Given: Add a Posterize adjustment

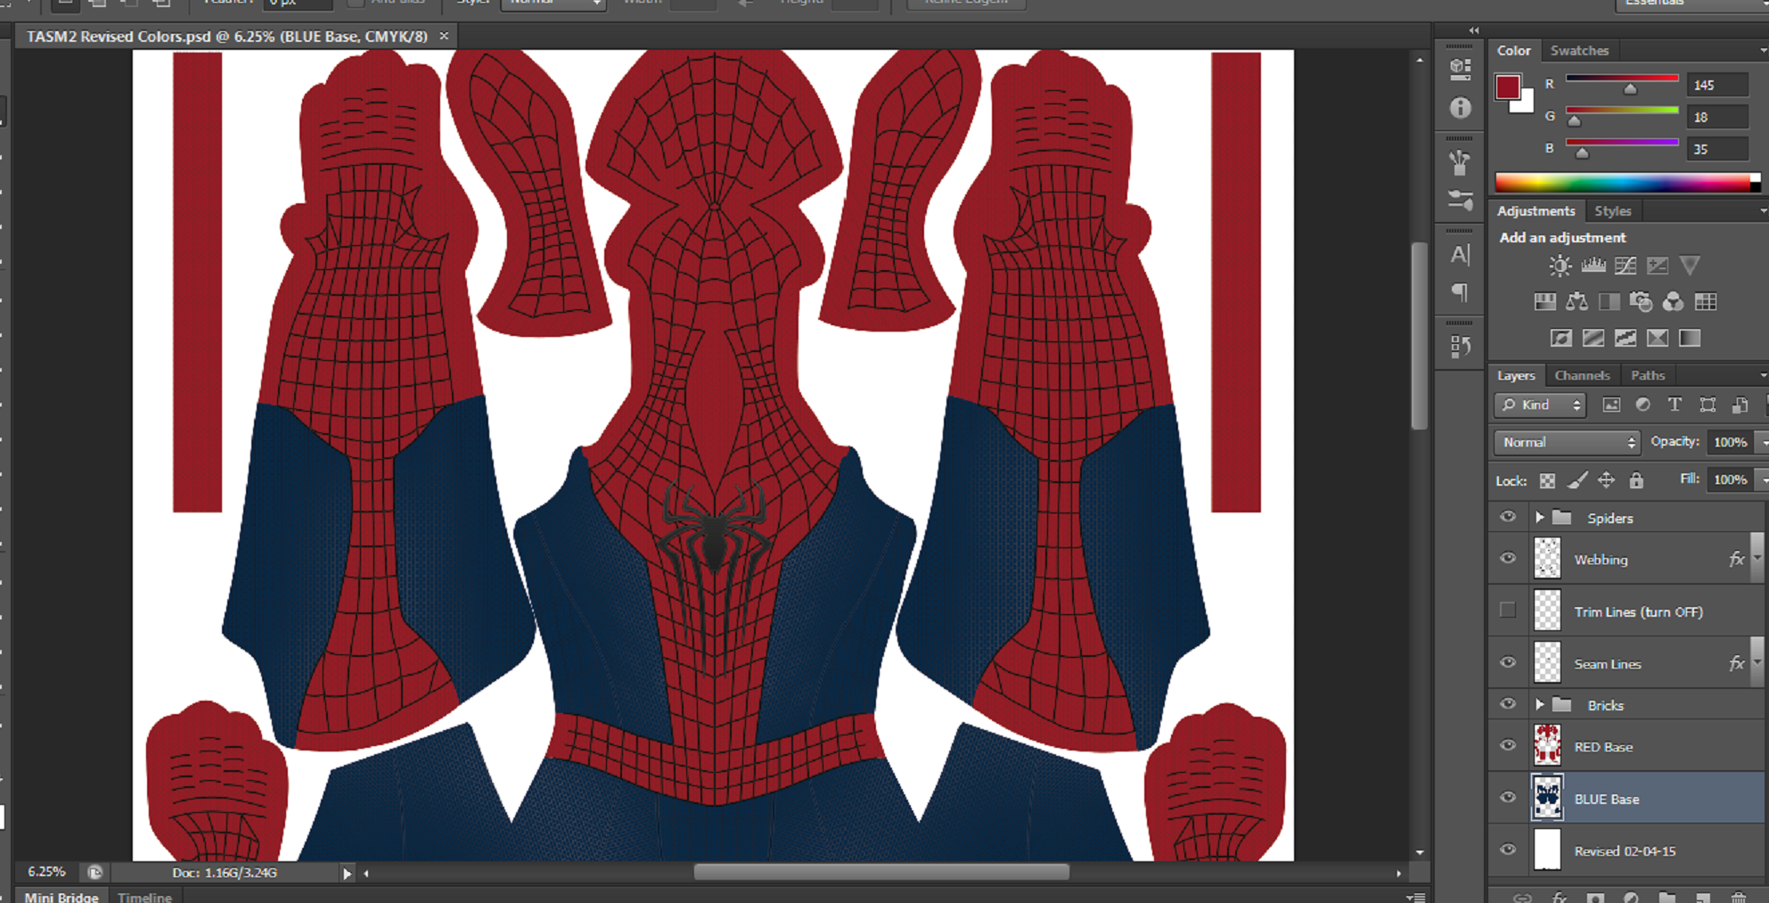Looking at the screenshot, I should 1593,338.
